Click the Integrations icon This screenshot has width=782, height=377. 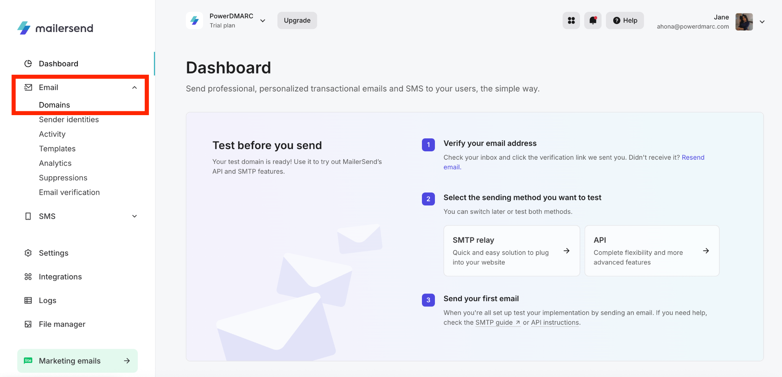point(28,277)
